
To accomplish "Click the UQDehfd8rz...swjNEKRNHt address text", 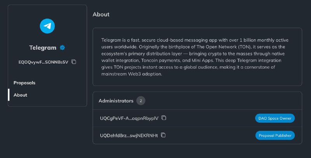I will pos(129,135).
